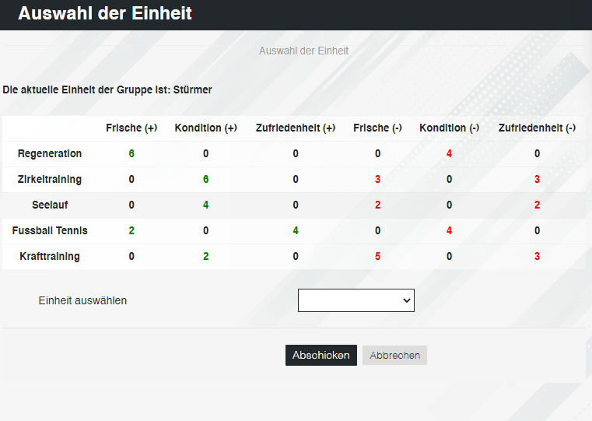
Task: Click the Einheit auswählen label
Action: [x=82, y=300]
